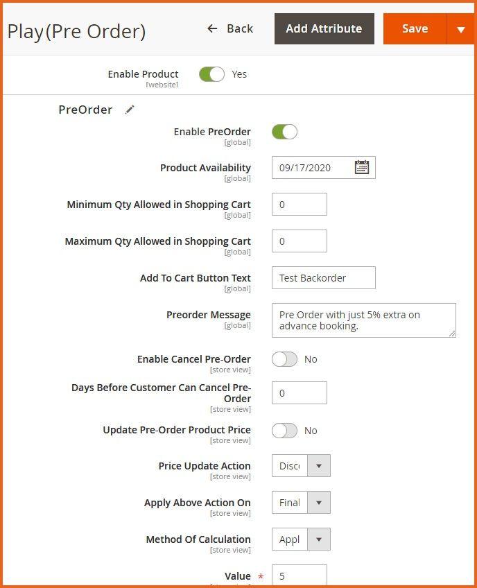
Task: Open the Save options dropdown arrow
Action: (x=460, y=29)
